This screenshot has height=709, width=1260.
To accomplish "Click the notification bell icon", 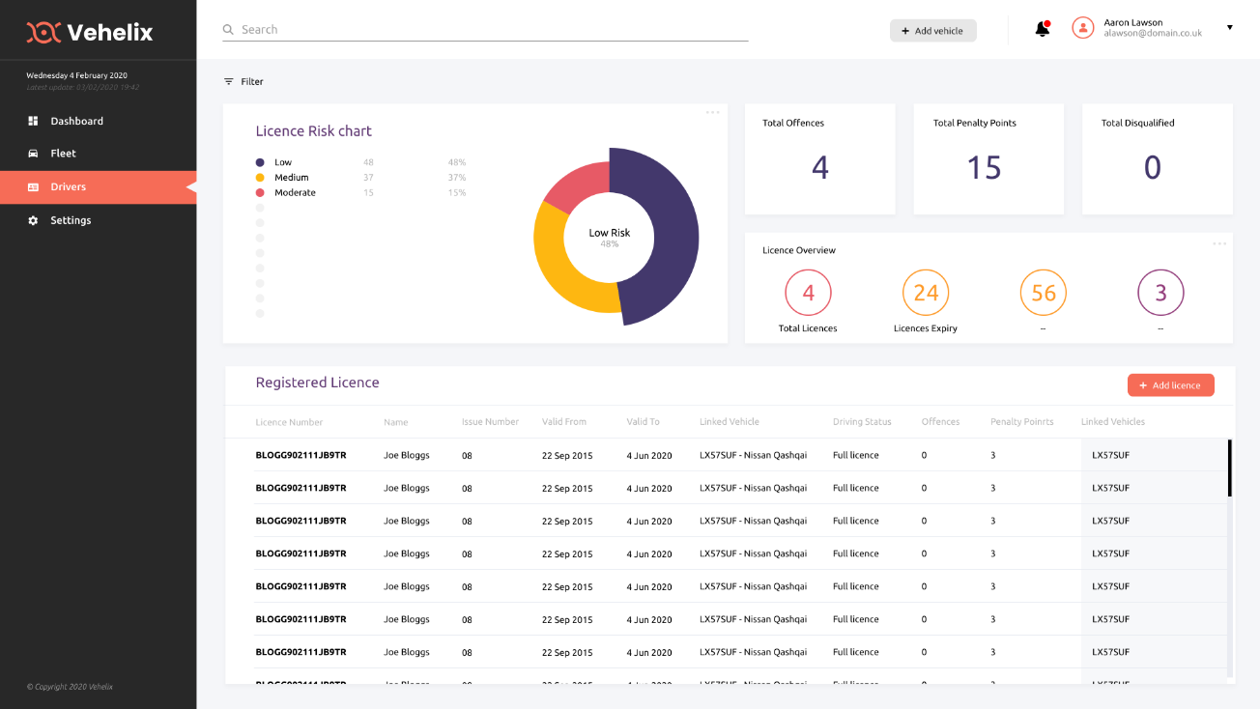I will click(1042, 29).
